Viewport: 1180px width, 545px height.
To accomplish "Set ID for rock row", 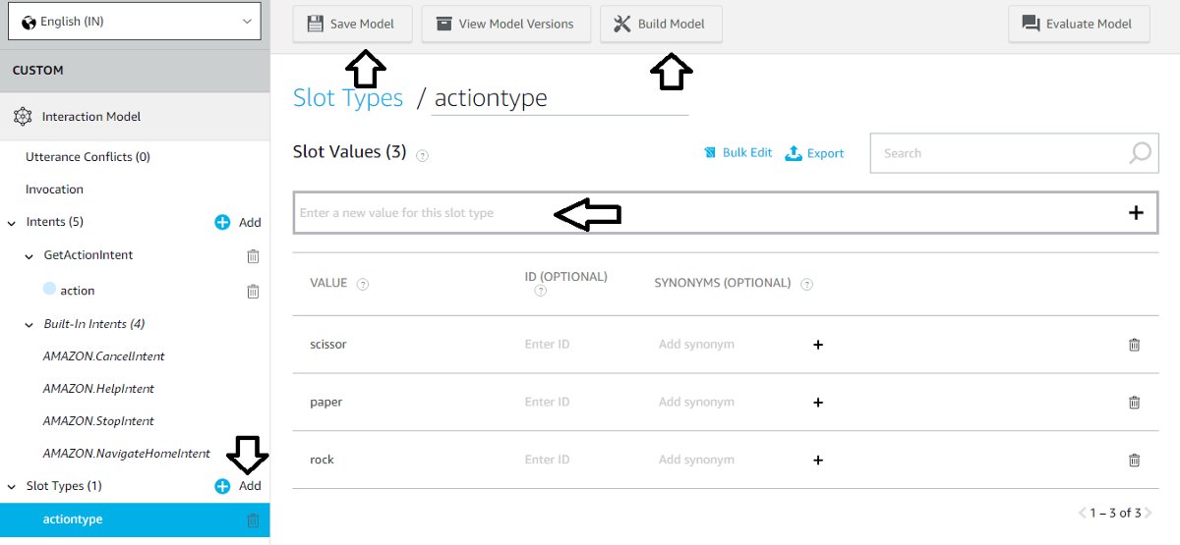I will point(547,460).
